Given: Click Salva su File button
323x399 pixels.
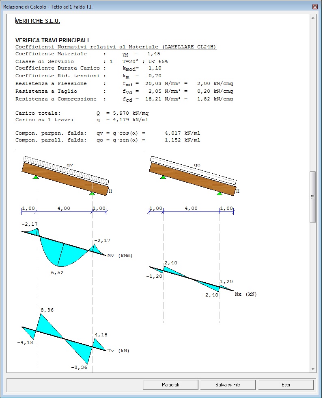Looking at the screenshot, I should pyautogui.click(x=228, y=385).
